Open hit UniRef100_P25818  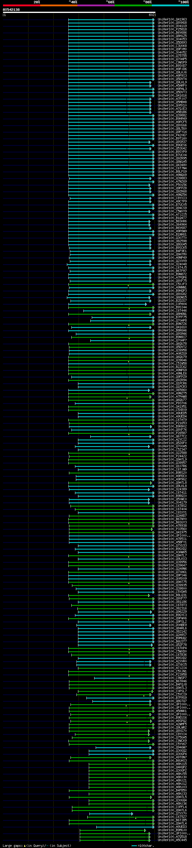172,29
